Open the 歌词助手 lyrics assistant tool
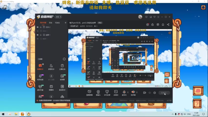 [62, 88]
